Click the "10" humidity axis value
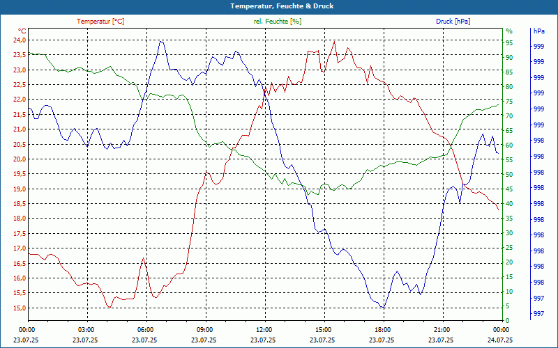This screenshot has width=558, height=348. tap(509, 292)
